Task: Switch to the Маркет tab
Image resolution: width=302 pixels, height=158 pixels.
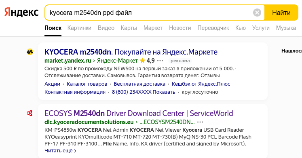Action: [x=153, y=28]
